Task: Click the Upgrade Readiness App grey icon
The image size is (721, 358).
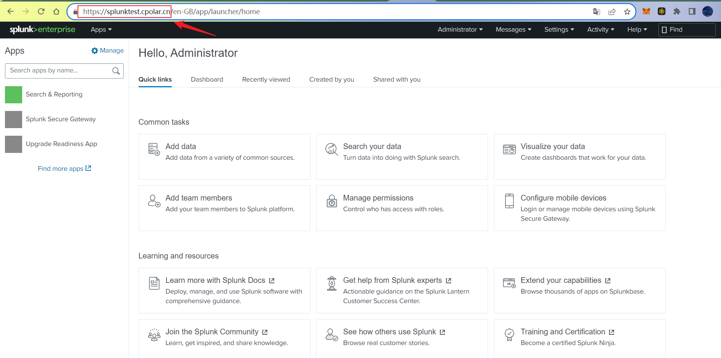Action: (13, 144)
